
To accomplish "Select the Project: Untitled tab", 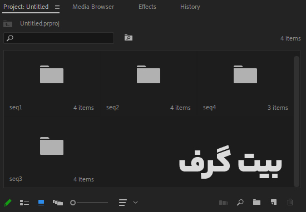I will [x=26, y=7].
